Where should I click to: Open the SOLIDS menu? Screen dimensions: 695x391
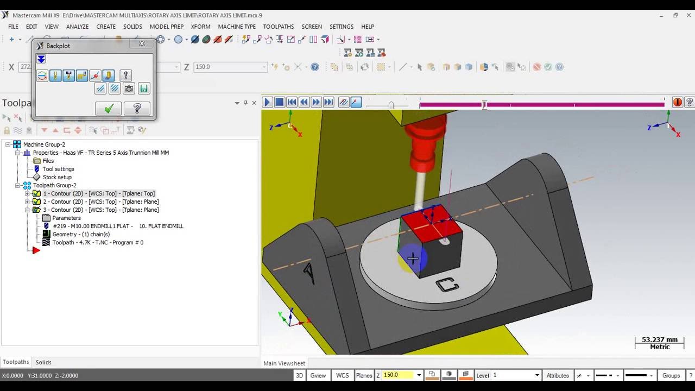(132, 27)
